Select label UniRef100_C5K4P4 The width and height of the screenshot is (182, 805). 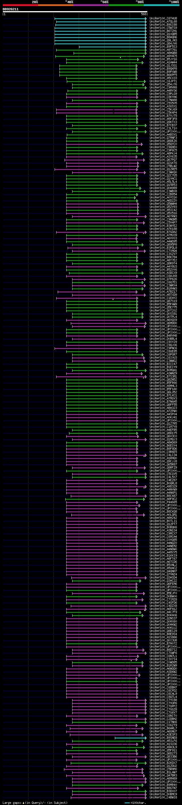[163, 113]
